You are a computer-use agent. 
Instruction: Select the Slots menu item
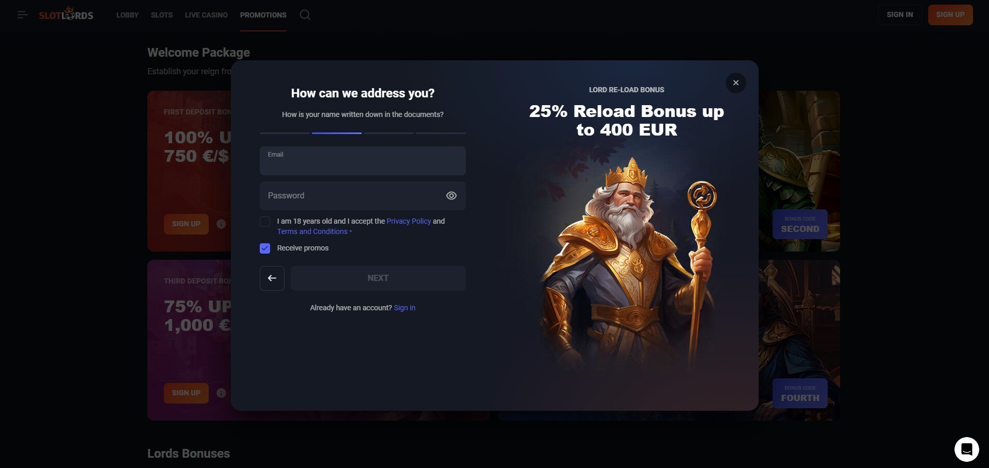162,15
